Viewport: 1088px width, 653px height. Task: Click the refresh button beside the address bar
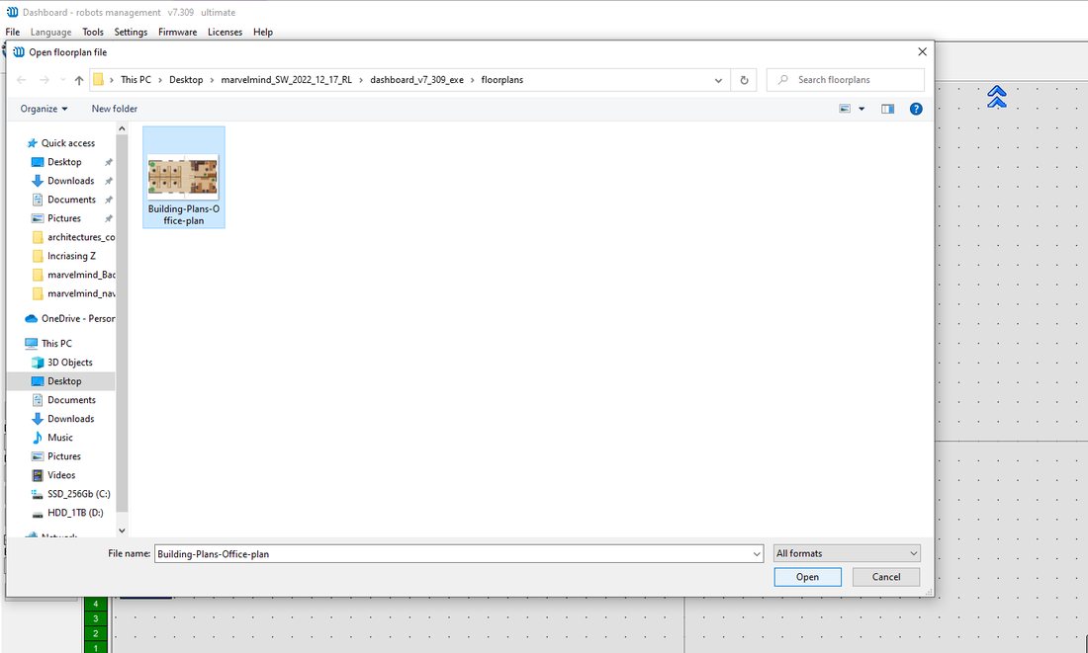coord(744,80)
